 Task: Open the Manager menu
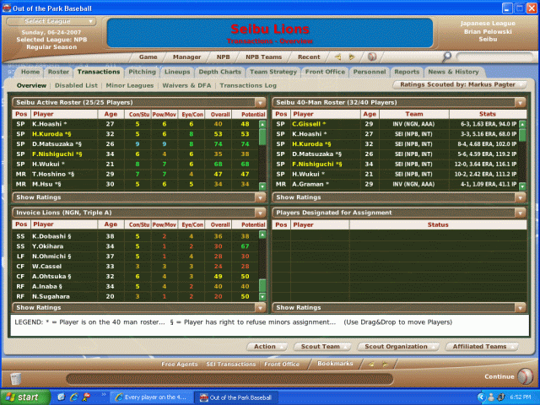coord(186,57)
